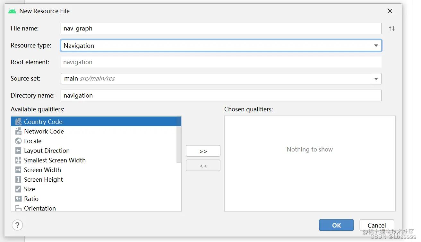Click the Smallest Screen Width icon
The image size is (421, 242).
pyautogui.click(x=18, y=160)
